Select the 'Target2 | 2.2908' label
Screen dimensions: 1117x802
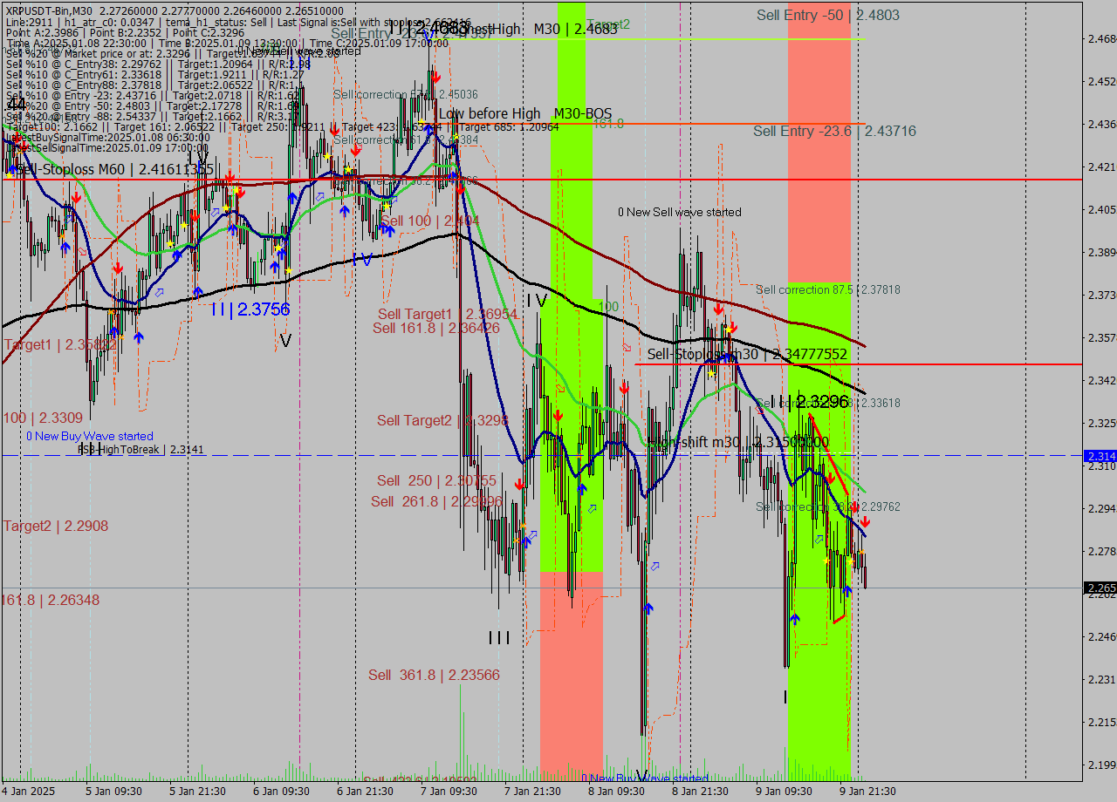56,526
